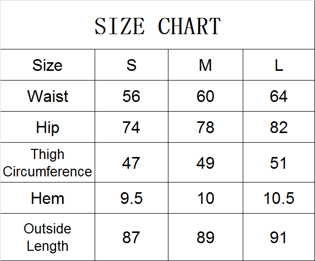Click the SIZE CHART title

point(158,26)
